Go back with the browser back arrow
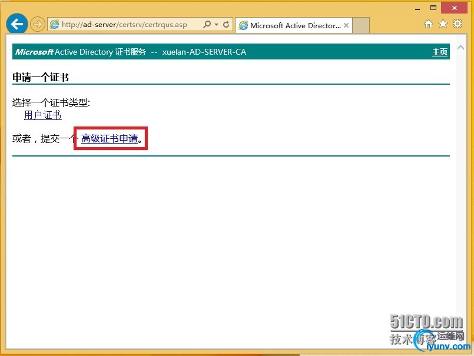Screen dimensions: 474x356 [17, 24]
